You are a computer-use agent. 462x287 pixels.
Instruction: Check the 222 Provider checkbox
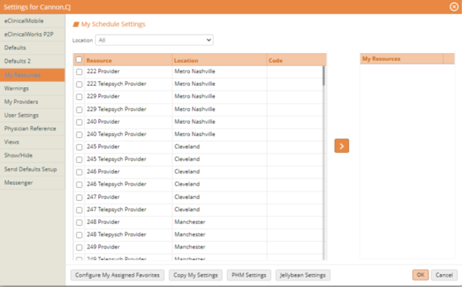pyautogui.click(x=79, y=72)
